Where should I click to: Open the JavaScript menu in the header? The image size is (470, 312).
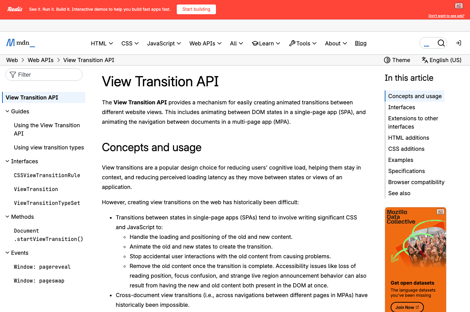point(164,43)
